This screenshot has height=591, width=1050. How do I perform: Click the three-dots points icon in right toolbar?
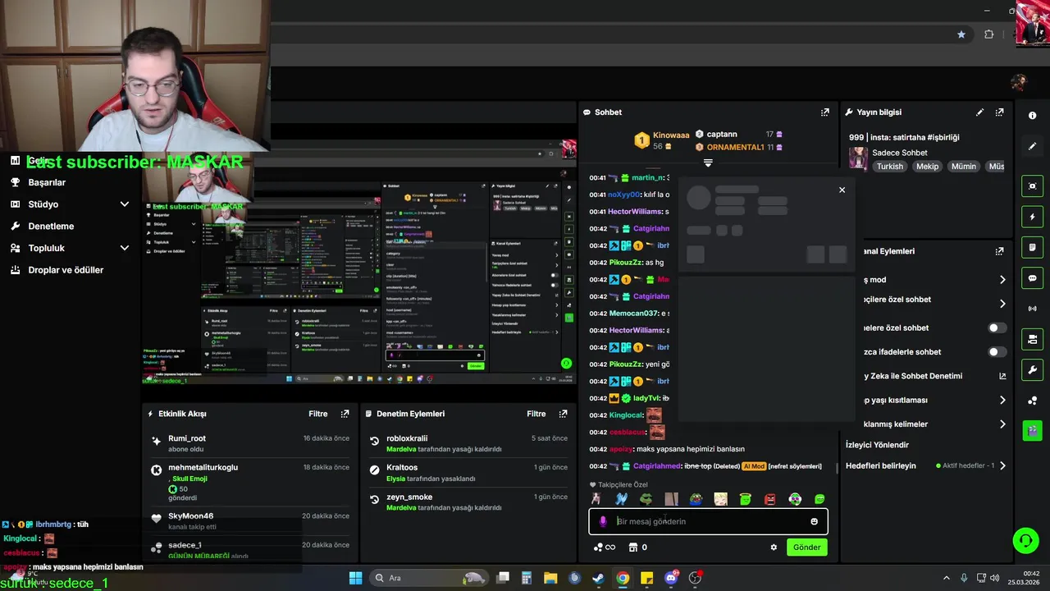click(x=1032, y=401)
